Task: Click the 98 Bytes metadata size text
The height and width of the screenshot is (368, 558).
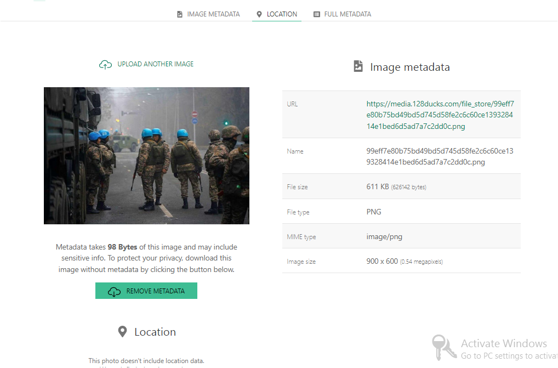Action: (122, 247)
